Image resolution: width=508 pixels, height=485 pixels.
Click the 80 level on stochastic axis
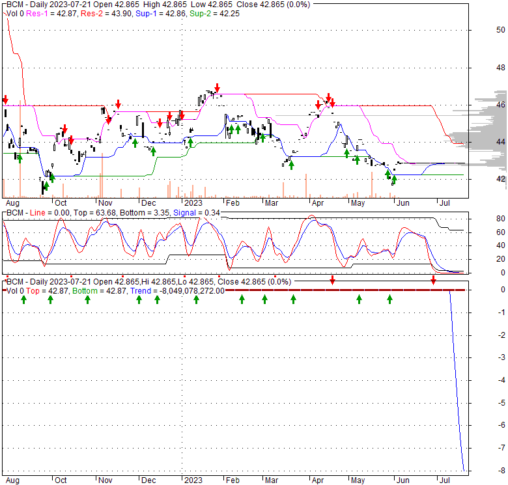(x=501, y=219)
